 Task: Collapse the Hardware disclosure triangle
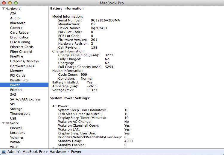point(3,9)
